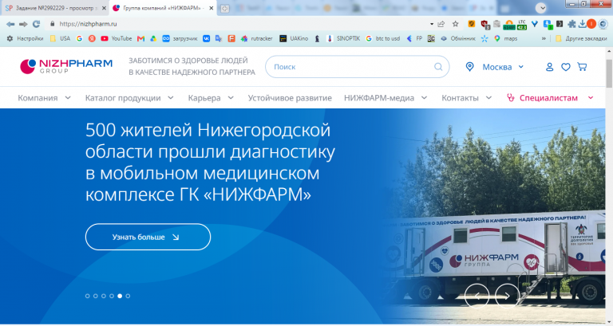Go forward with the browser forward arrow

(x=23, y=24)
